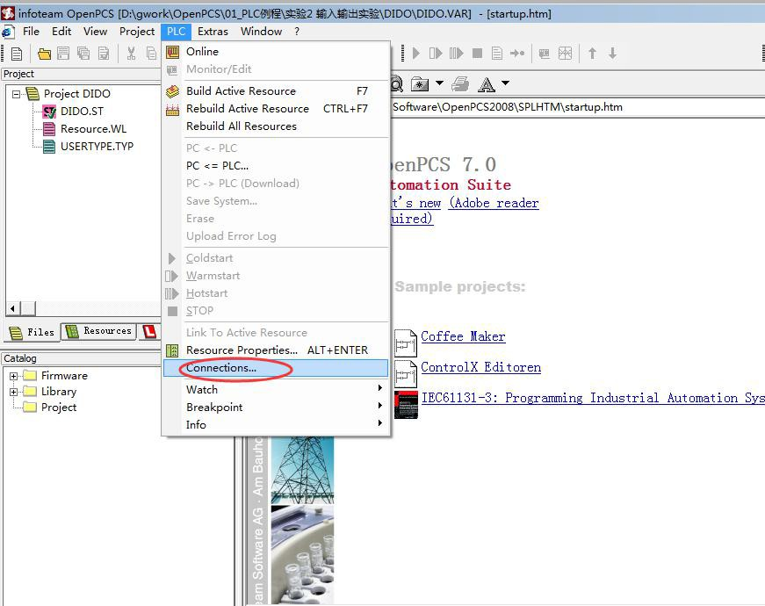Click the printer icon in browser toolbar
Image resolution: width=765 pixels, height=606 pixels.
point(460,84)
